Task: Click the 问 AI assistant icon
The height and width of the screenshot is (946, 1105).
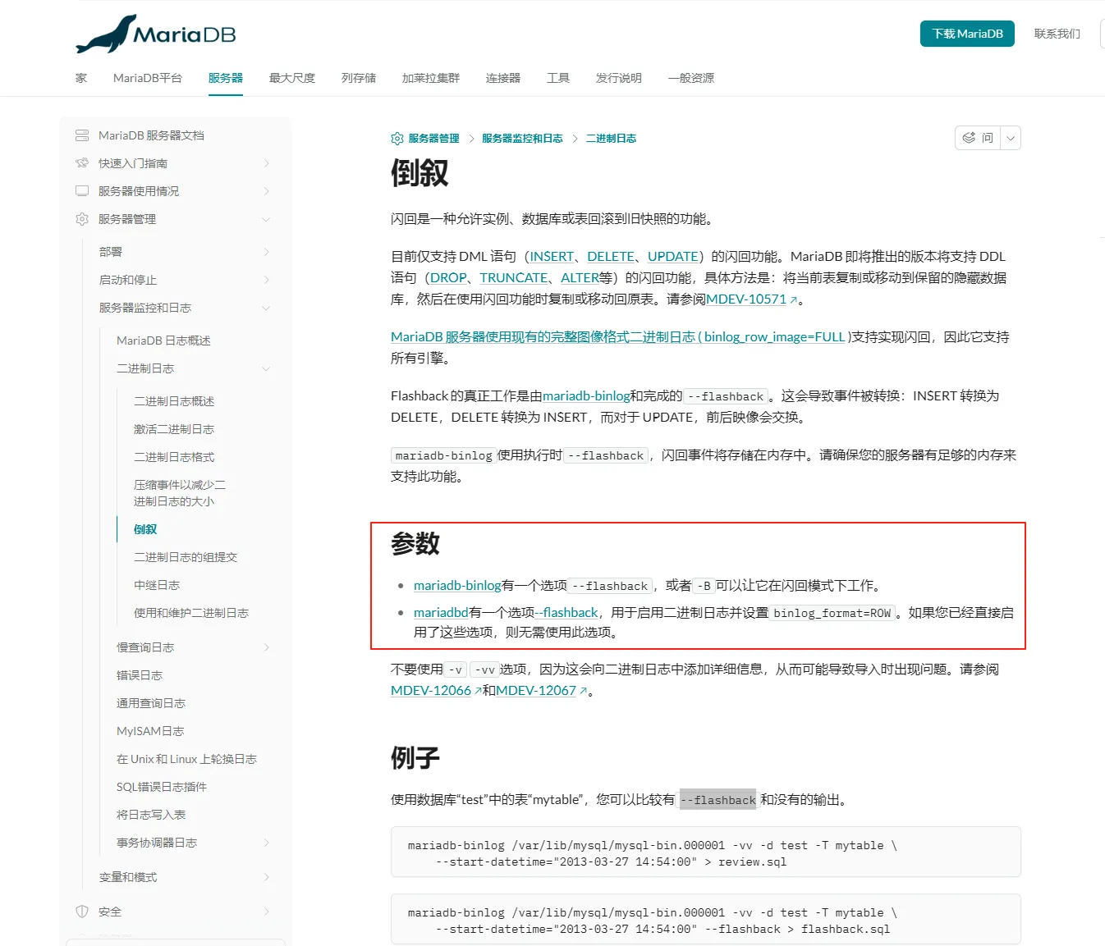Action: tap(969, 138)
